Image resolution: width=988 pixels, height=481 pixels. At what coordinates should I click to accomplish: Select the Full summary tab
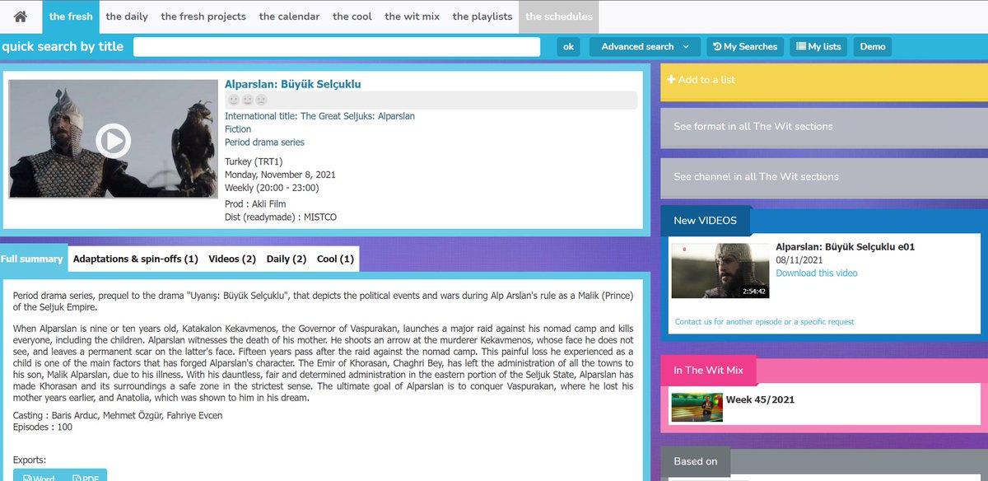(x=32, y=259)
